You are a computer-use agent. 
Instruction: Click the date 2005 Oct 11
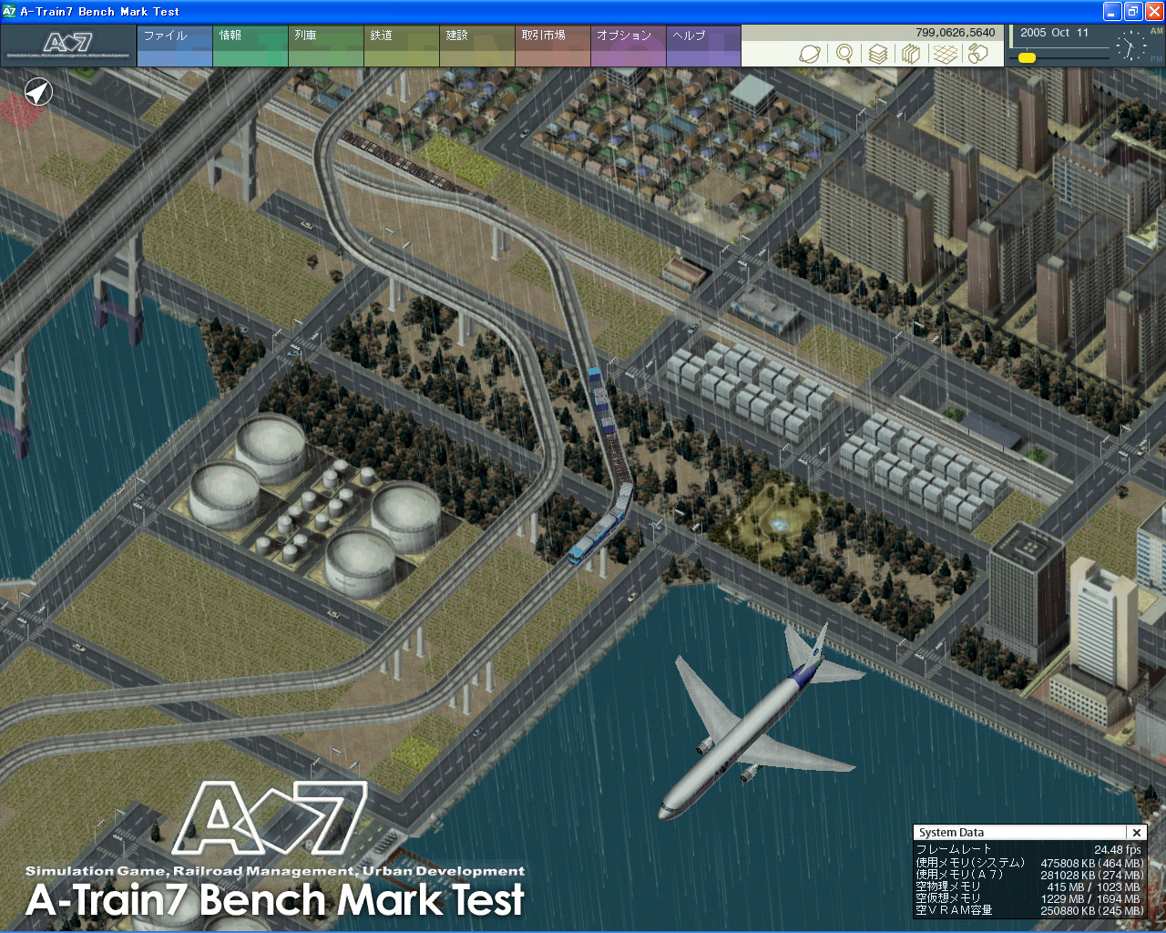coord(1054,33)
